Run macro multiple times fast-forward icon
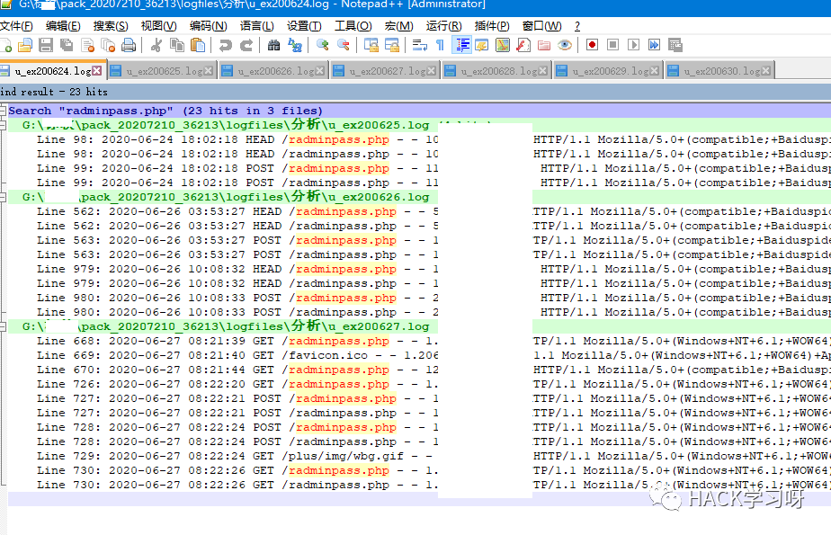 click(x=654, y=46)
